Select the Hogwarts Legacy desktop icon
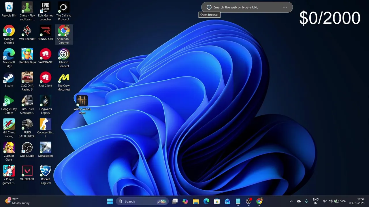The image size is (369, 207). [45, 105]
